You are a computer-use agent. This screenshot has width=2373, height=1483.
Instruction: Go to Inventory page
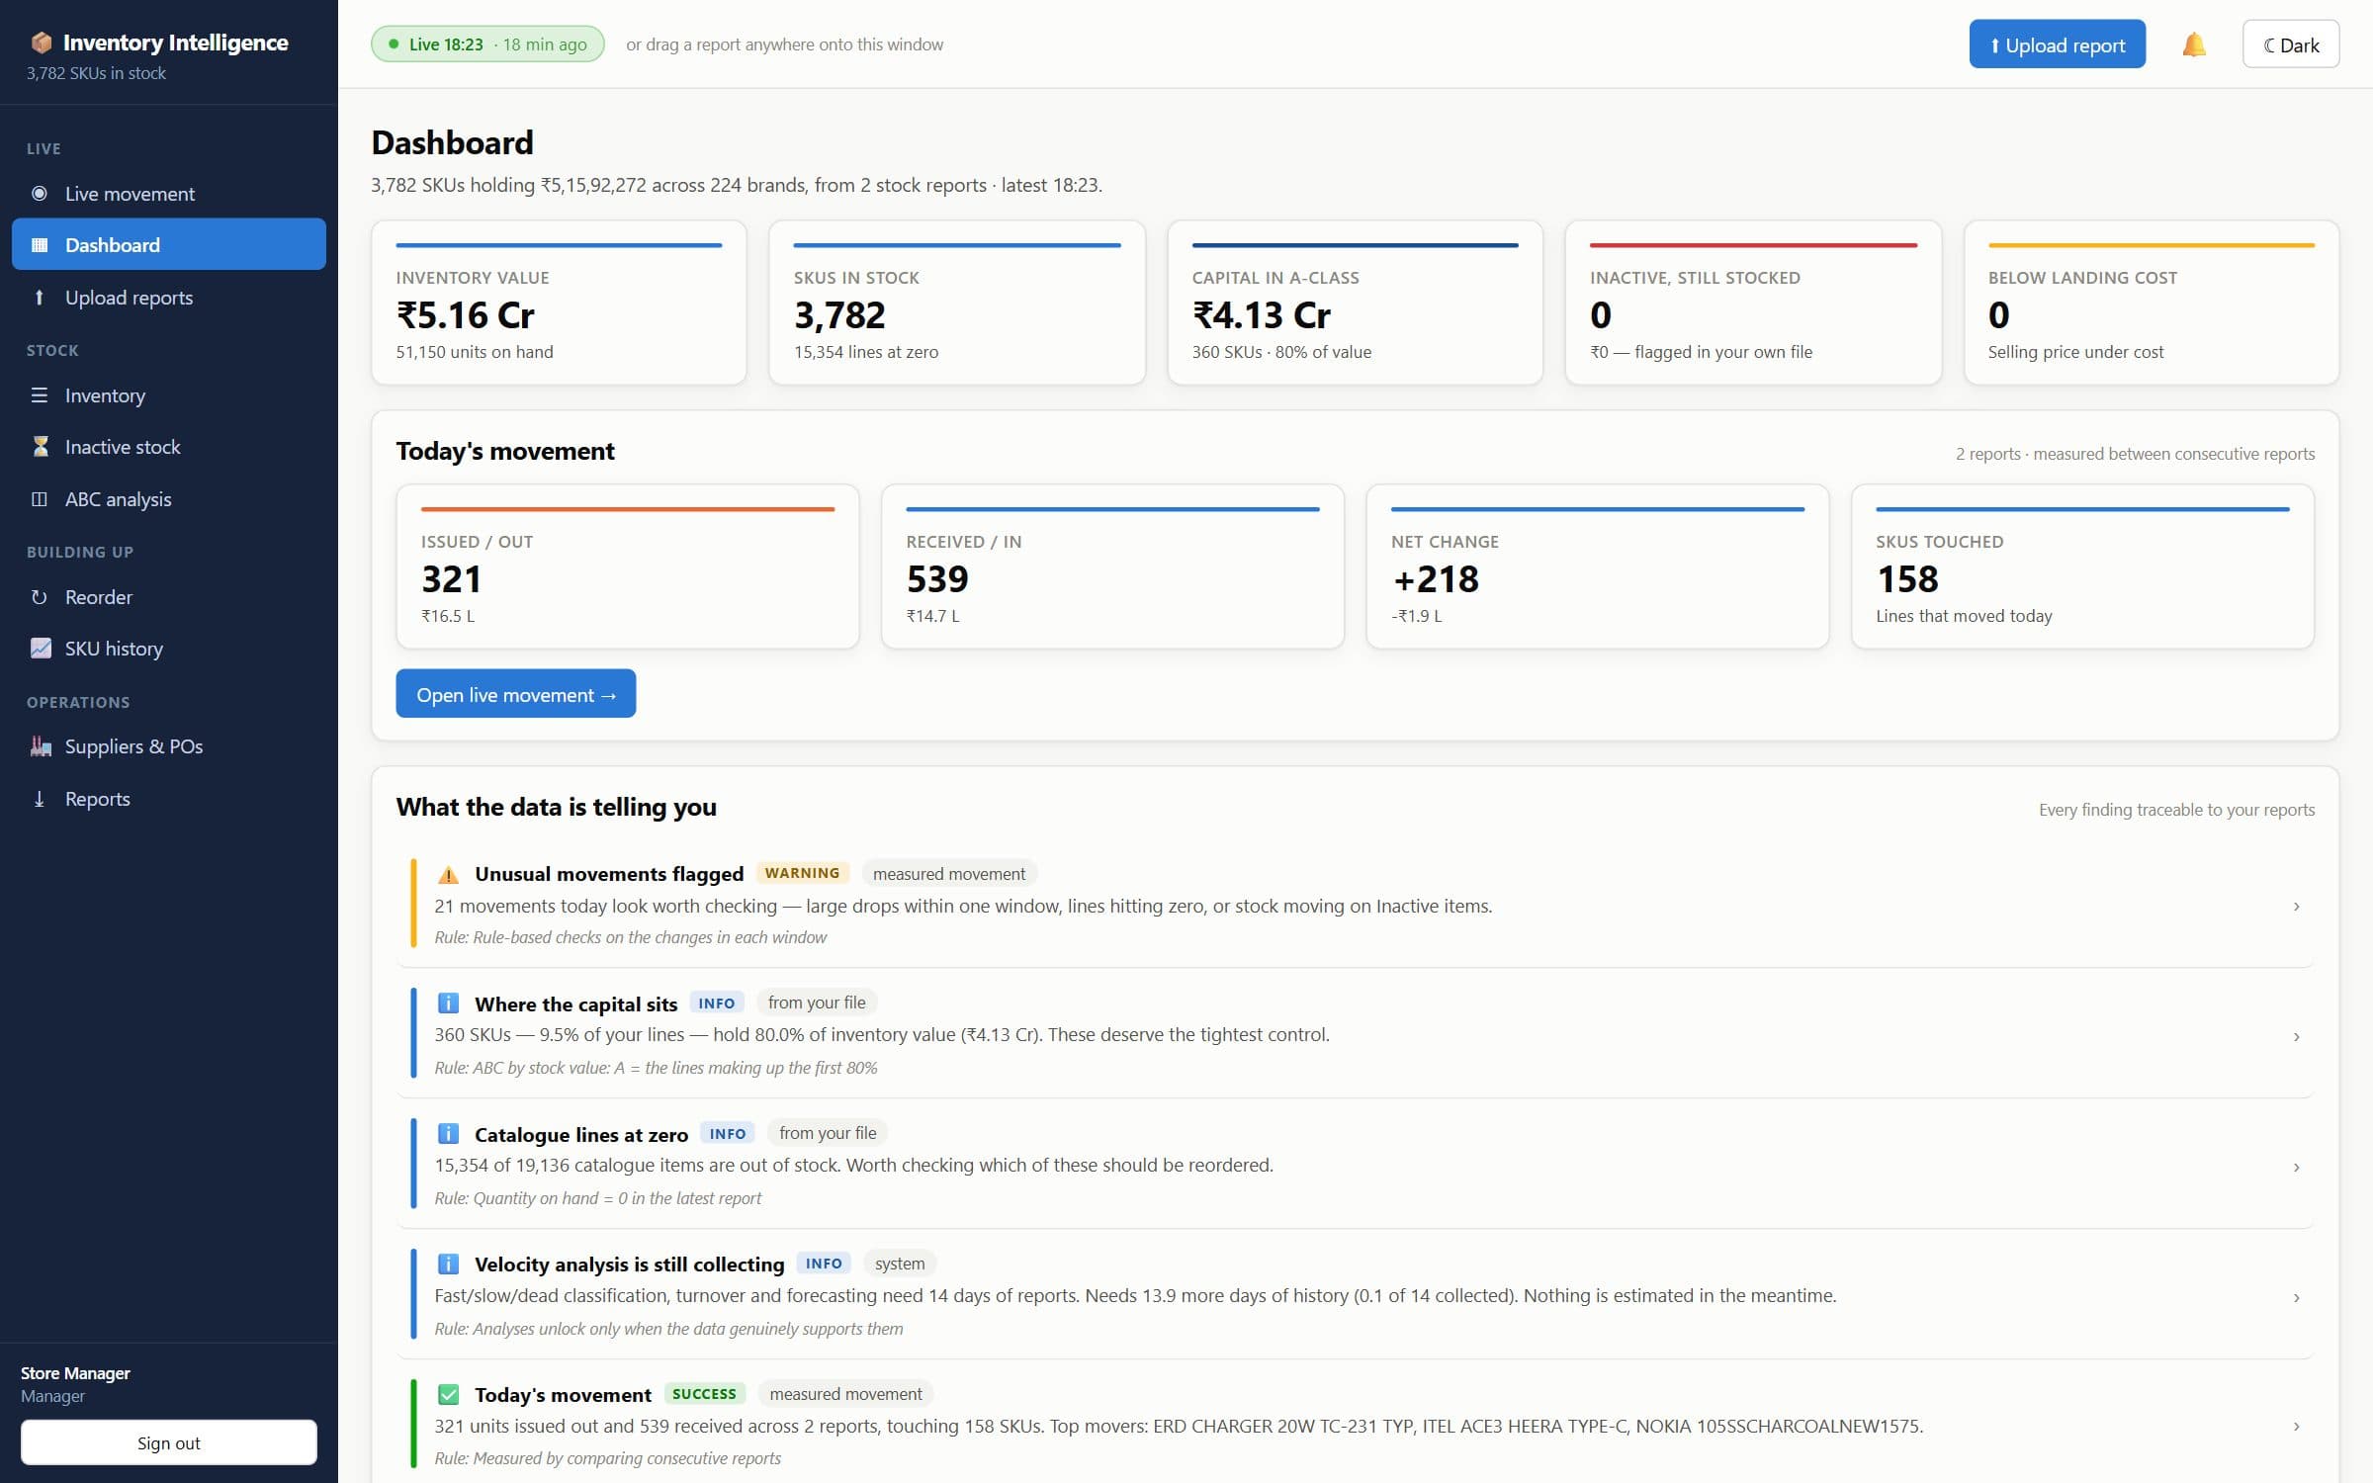[169, 395]
